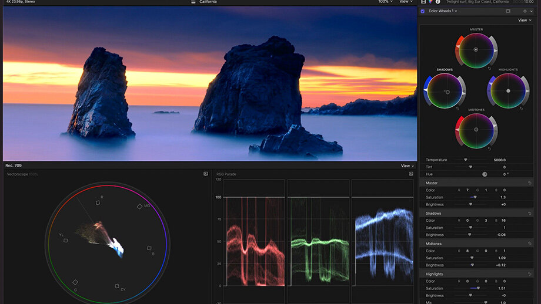Open the View menu in color inspector
Viewport: 541px width, 304px height.
pyautogui.click(x=525, y=21)
